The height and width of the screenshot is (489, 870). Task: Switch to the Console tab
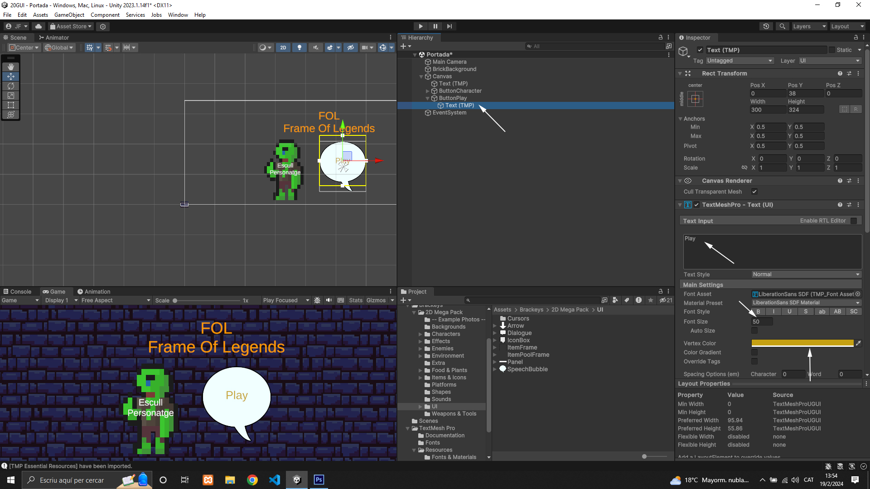(17, 292)
